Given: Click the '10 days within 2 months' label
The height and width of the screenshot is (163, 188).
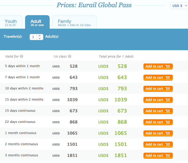Looking at the screenshot, I should pos(24,88).
